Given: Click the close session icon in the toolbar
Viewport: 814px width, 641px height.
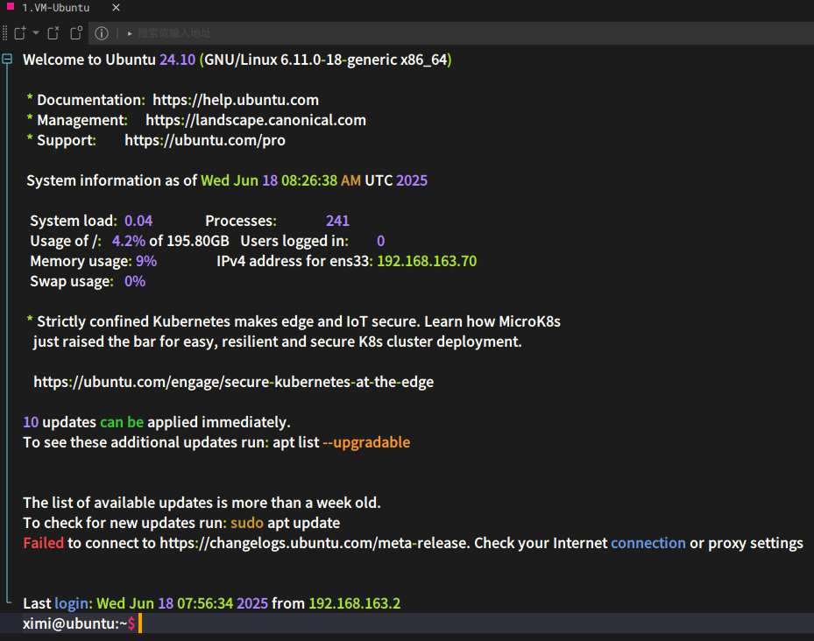Looking at the screenshot, I should [x=53, y=33].
